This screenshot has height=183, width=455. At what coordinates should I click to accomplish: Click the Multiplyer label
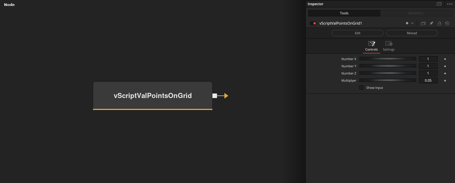coord(349,81)
